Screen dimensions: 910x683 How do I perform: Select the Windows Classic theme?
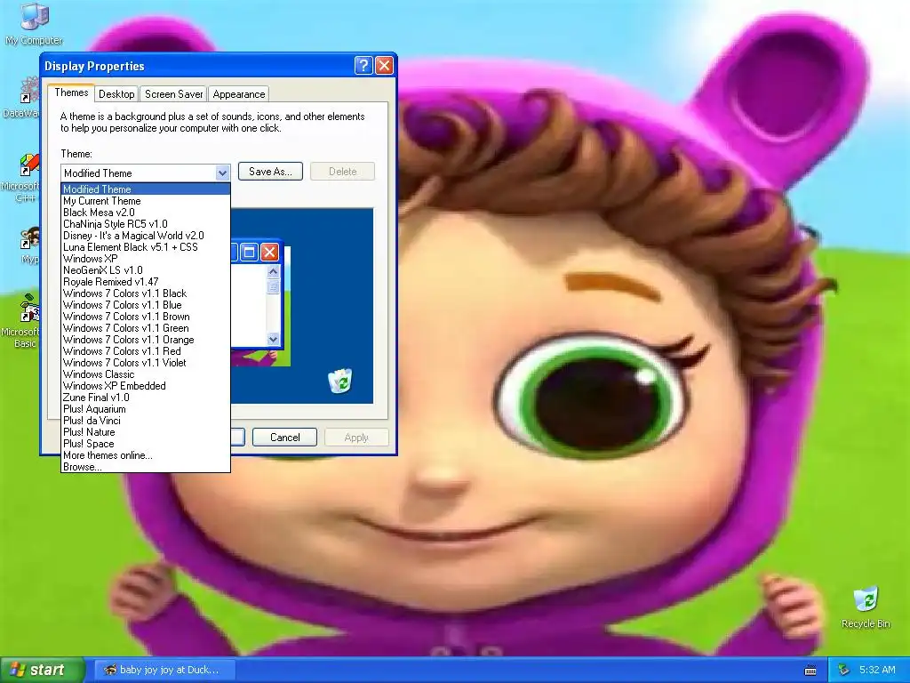pyautogui.click(x=146, y=374)
